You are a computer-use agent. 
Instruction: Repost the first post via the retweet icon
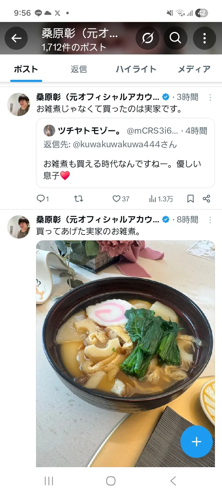tap(79, 199)
